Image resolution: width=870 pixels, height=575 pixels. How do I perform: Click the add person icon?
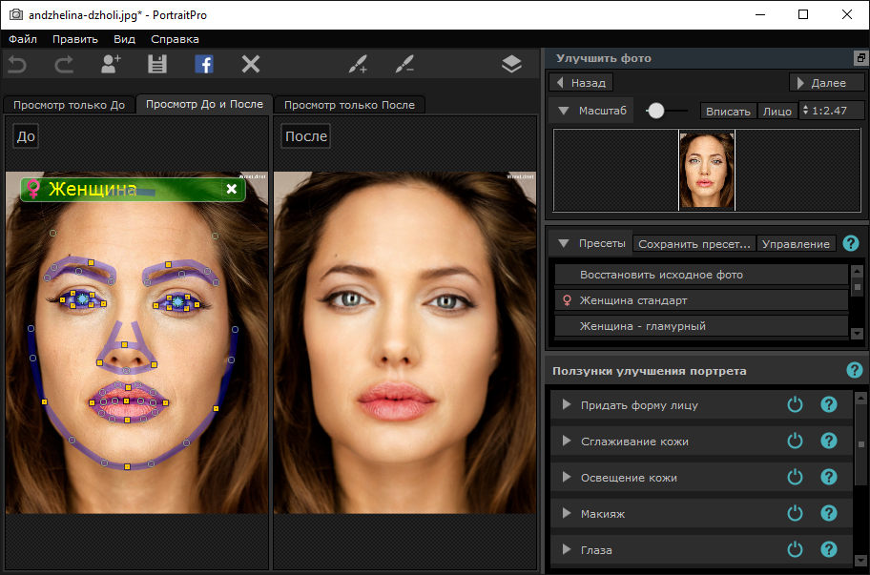click(111, 64)
